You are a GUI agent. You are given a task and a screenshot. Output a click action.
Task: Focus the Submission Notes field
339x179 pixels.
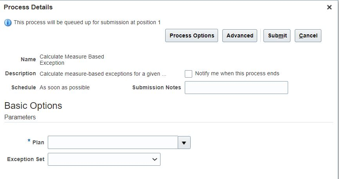click(x=236, y=87)
